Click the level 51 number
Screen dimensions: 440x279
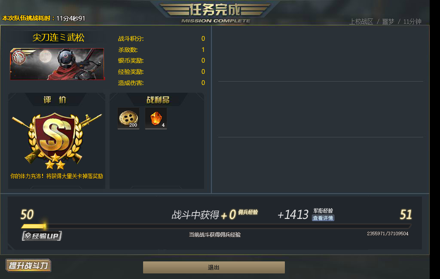click(x=406, y=215)
